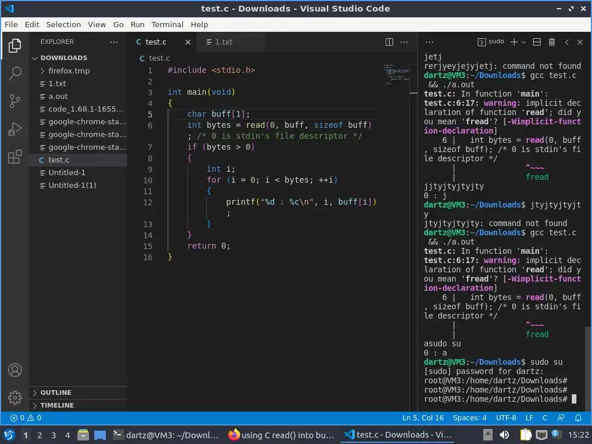The width and height of the screenshot is (592, 444).
Task: Open the Run menu
Action: point(138,24)
